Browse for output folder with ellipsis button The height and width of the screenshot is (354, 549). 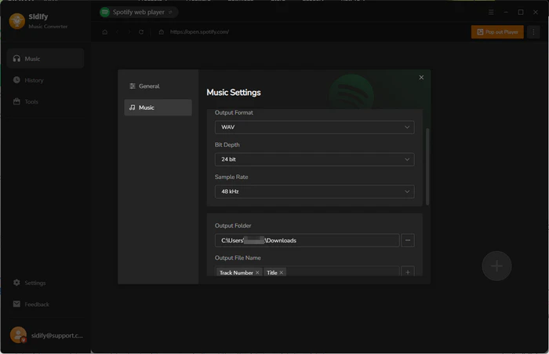(x=408, y=240)
